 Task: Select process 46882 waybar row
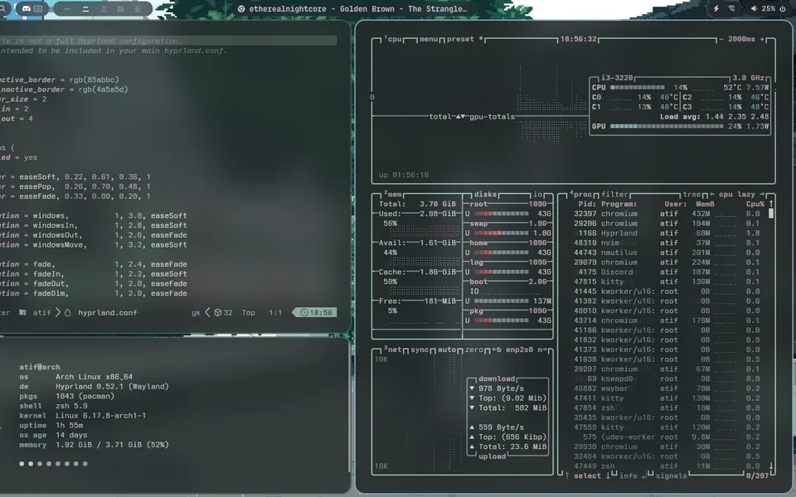pos(667,388)
